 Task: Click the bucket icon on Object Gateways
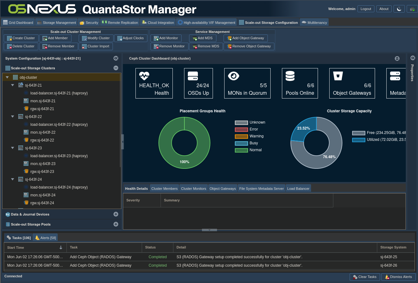[x=338, y=76]
